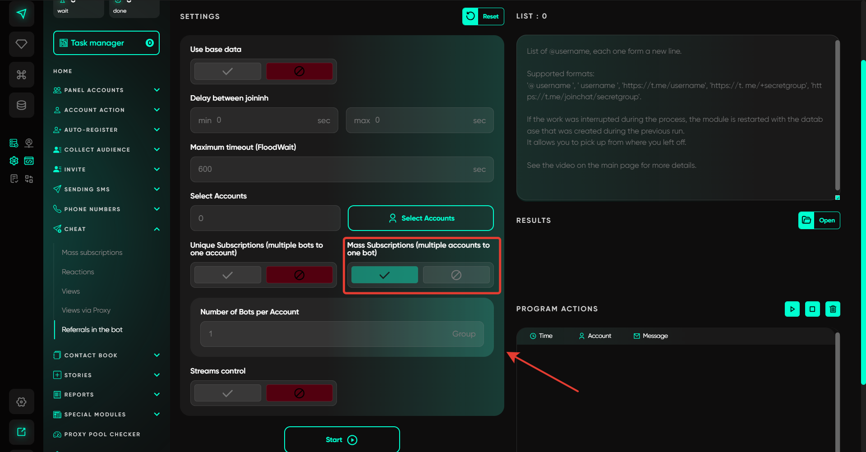The image size is (866, 452).
Task: Click the trash icon in Program Actions
Action: coord(833,309)
